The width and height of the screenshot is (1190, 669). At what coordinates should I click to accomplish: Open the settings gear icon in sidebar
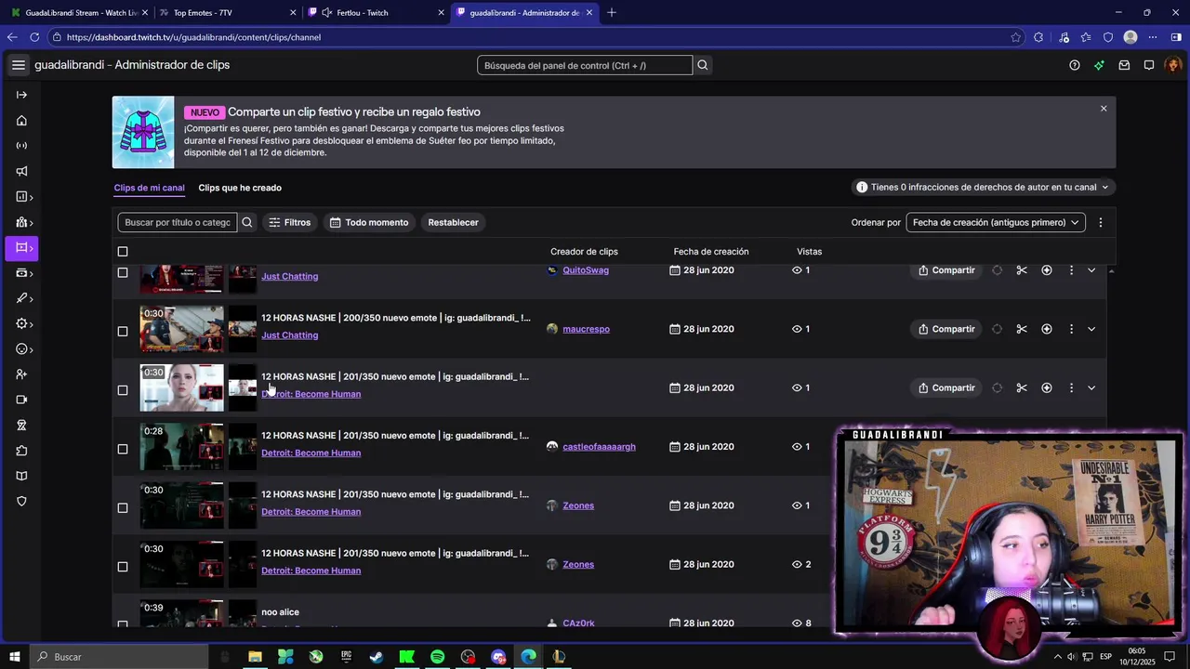(21, 323)
